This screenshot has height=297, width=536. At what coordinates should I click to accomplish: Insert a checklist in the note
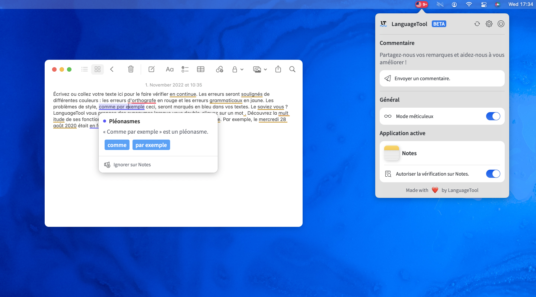pyautogui.click(x=185, y=69)
